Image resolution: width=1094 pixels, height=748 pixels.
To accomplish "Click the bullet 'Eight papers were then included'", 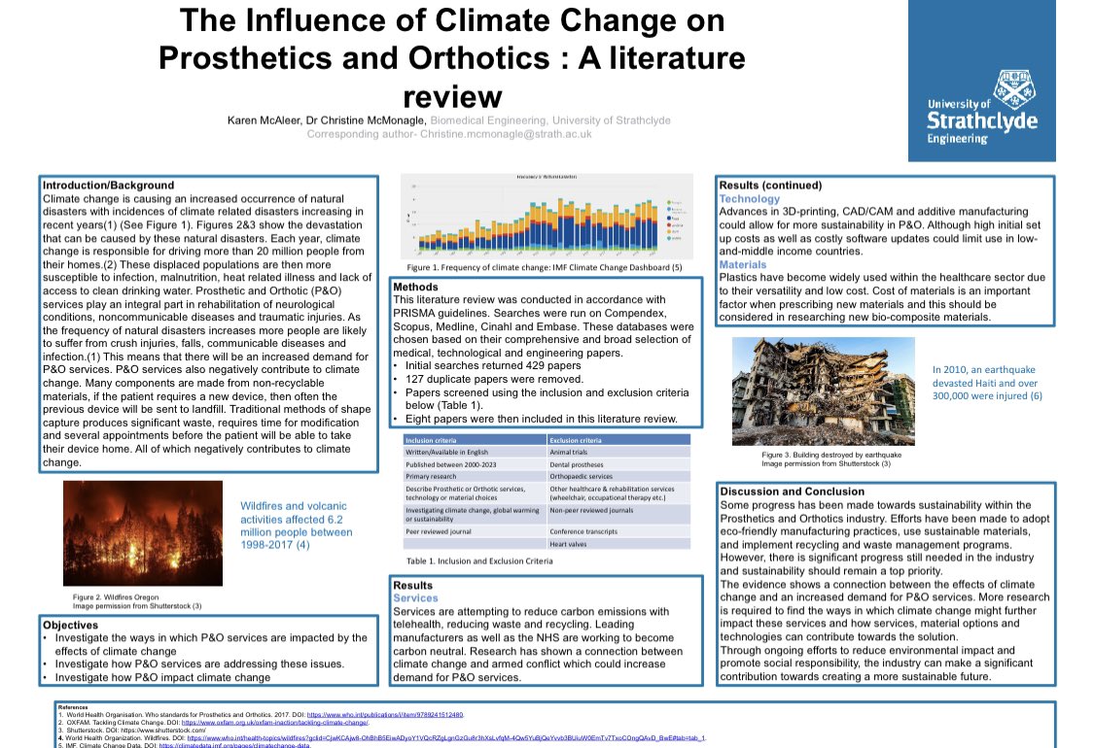I will (x=542, y=419).
